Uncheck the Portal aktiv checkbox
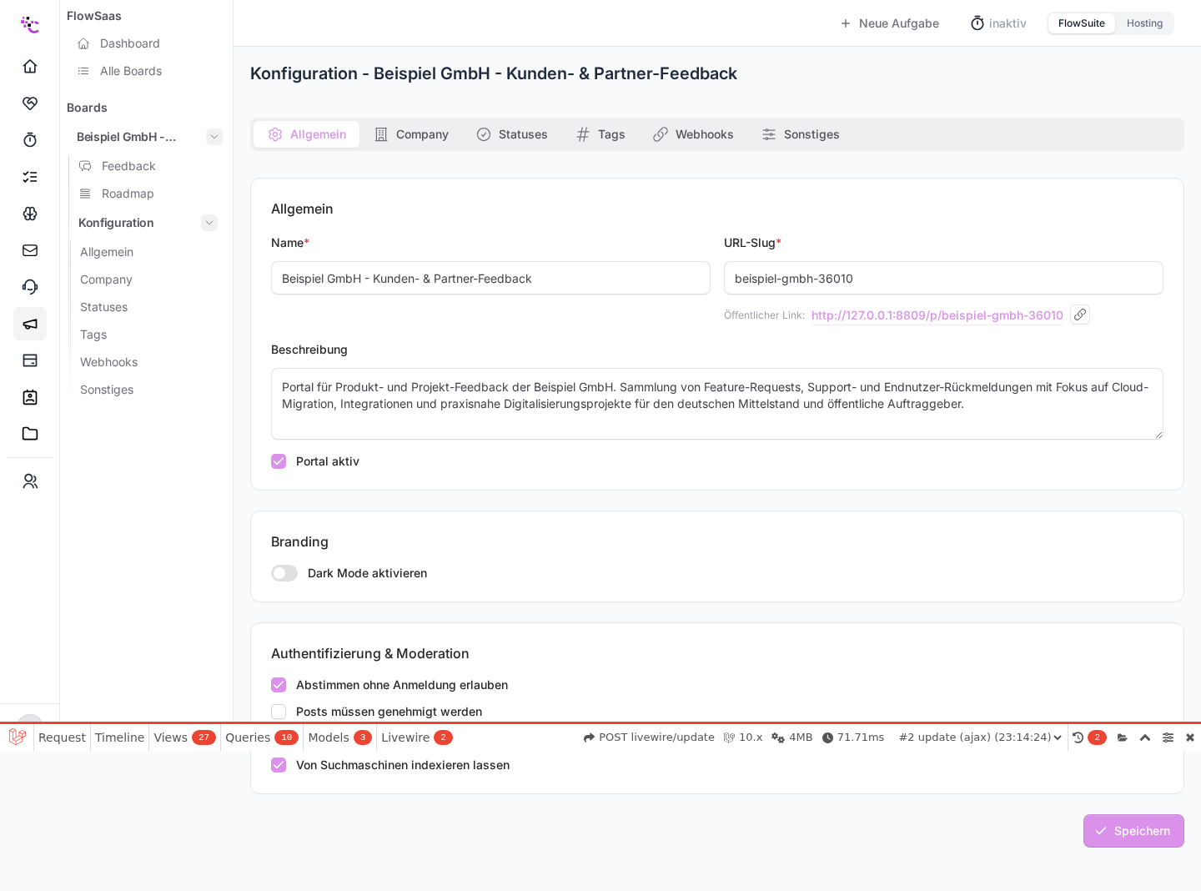This screenshot has width=1201, height=891. 279,461
